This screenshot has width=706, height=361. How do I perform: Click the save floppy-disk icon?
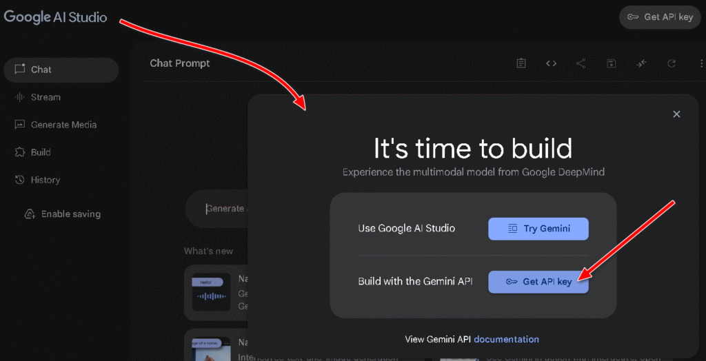click(x=611, y=63)
